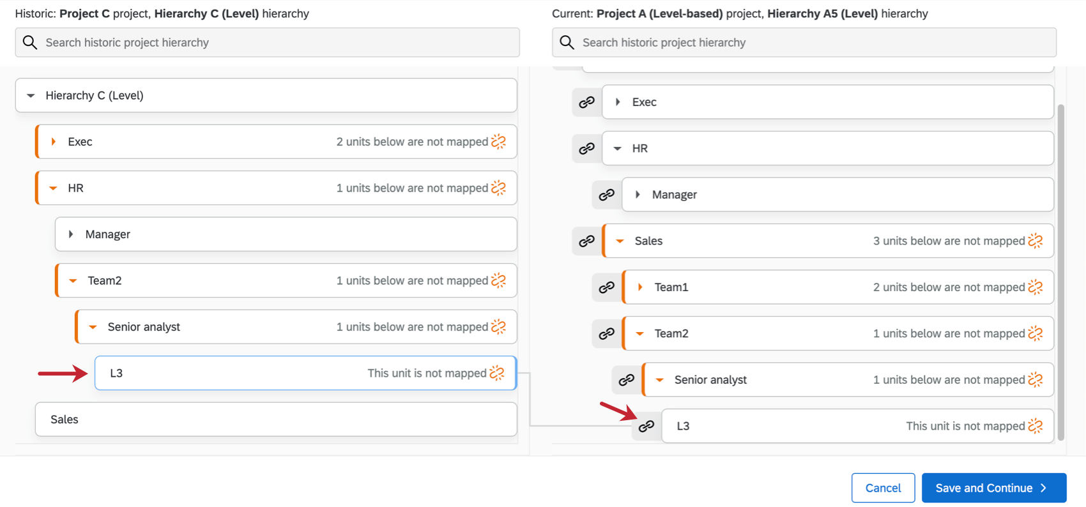1086x507 pixels.
Task: Click link icon beside current Team2 unit
Action: [x=606, y=334]
